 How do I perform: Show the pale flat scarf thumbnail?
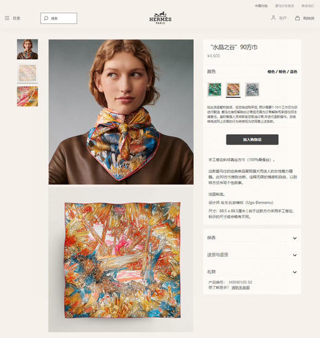click(27, 73)
